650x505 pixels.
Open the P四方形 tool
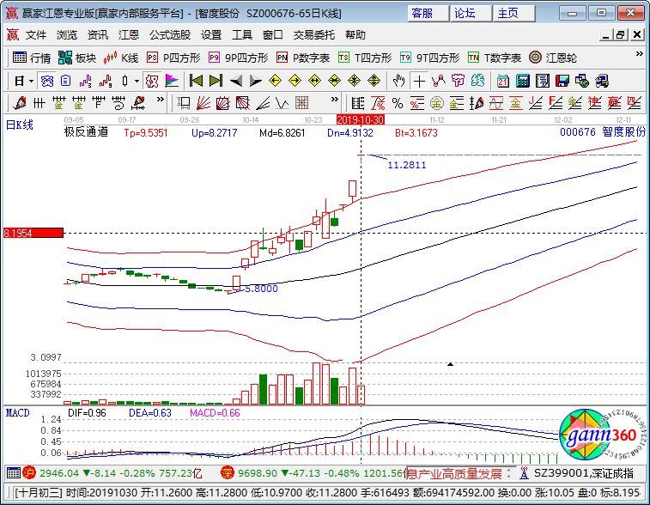click(173, 58)
